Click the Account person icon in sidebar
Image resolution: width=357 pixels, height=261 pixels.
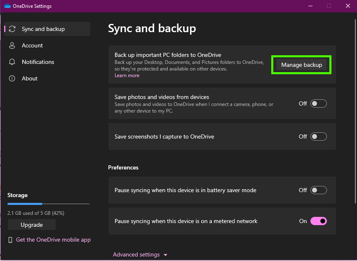point(13,45)
